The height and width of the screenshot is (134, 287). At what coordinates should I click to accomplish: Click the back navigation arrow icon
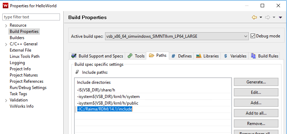254,17
